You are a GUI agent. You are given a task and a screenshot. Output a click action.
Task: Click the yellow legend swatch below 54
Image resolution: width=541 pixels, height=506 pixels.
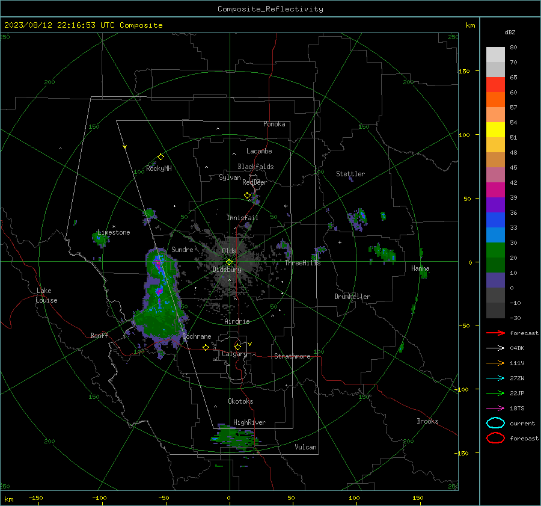click(495, 130)
